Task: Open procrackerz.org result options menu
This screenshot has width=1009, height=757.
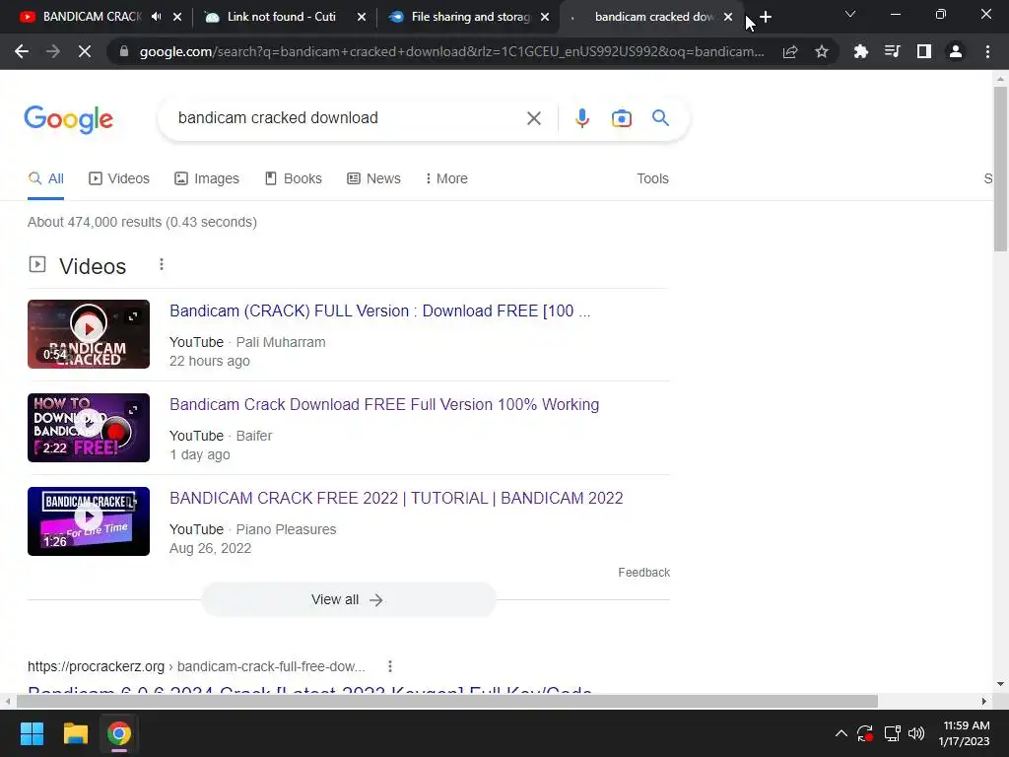Action: [x=390, y=666]
